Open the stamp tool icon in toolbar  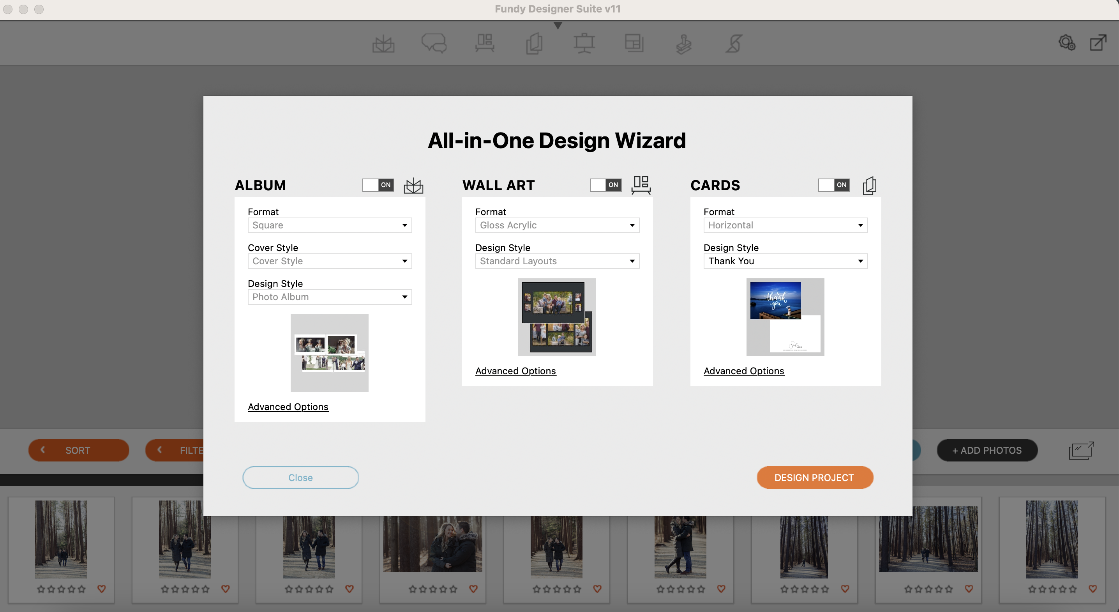click(x=684, y=44)
